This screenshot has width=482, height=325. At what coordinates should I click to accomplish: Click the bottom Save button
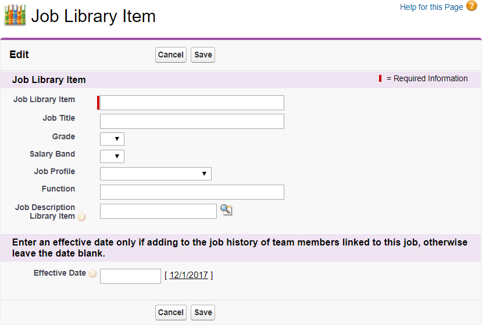[203, 312]
